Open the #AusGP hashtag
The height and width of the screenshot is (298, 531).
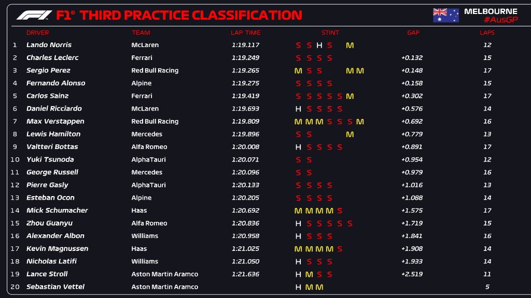pos(500,20)
